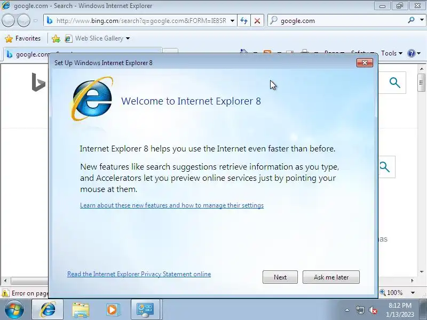
Task: Open the Tools menu
Action: click(391, 53)
